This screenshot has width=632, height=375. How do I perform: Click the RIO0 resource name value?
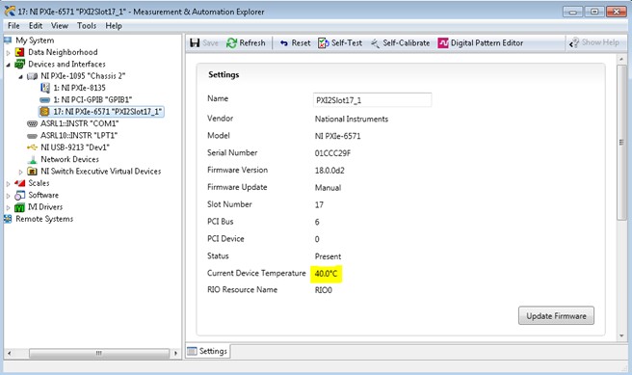coord(324,290)
